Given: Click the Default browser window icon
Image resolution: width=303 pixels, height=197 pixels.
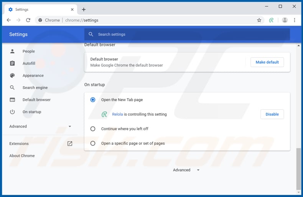Looking at the screenshot, I should click(x=12, y=100).
